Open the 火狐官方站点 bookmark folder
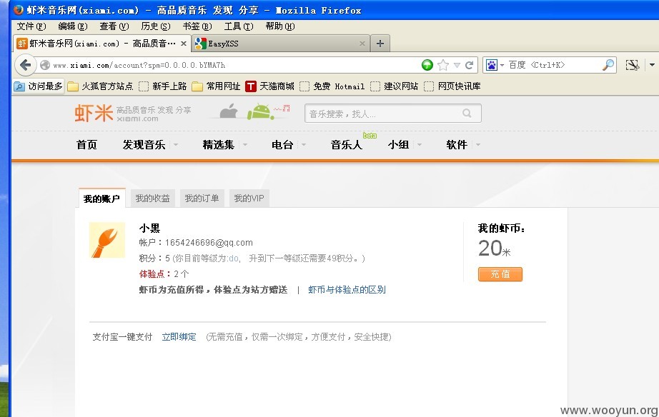 point(101,86)
